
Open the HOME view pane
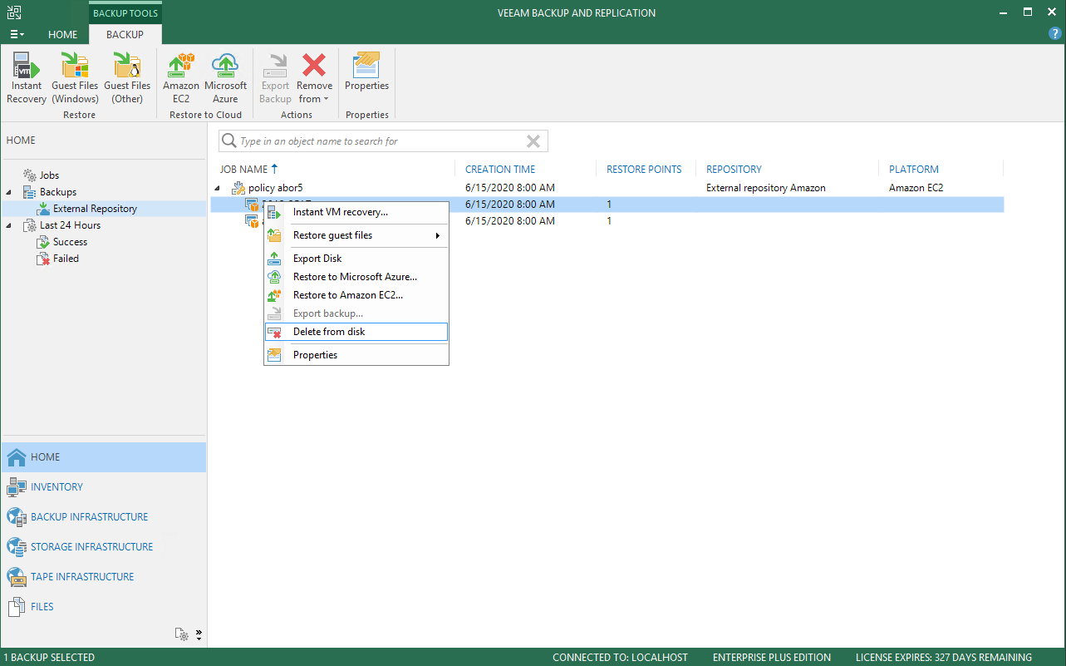tap(103, 457)
